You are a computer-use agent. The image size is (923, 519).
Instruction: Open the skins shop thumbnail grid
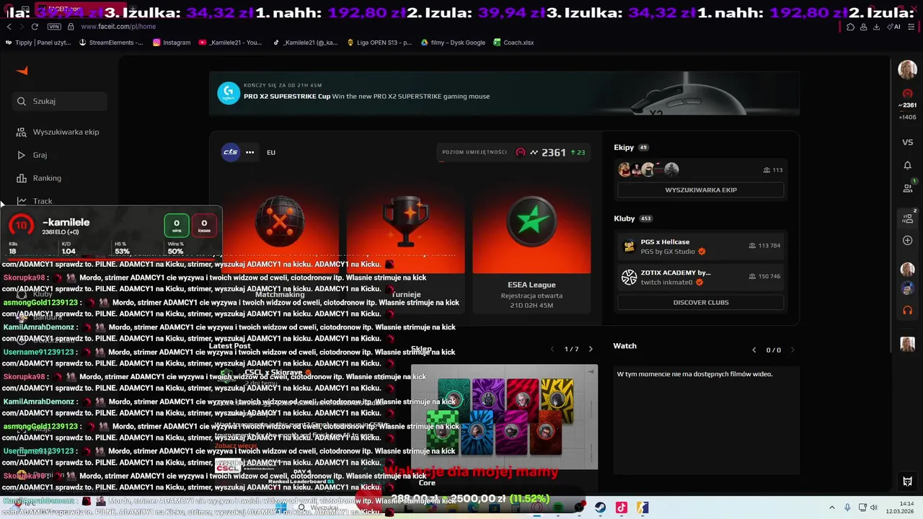pos(504,417)
